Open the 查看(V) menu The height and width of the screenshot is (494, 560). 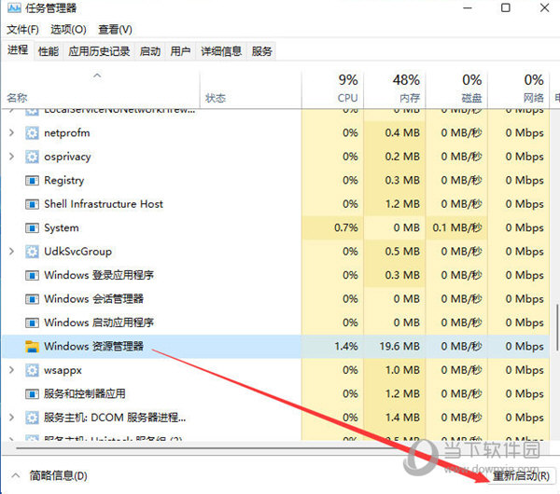(115, 29)
